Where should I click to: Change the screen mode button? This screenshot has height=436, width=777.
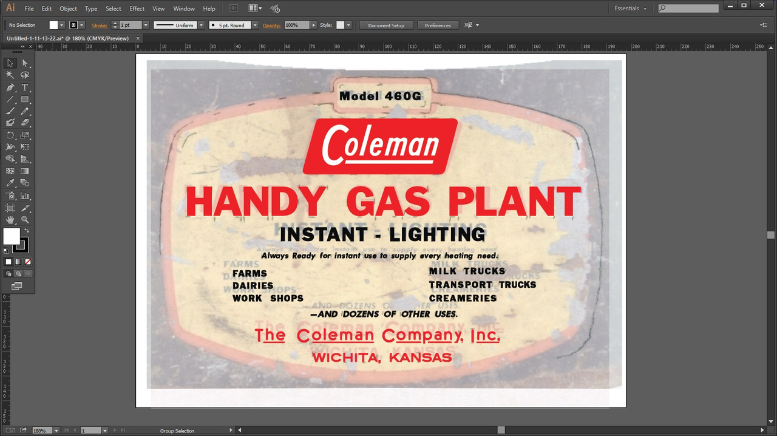[17, 285]
